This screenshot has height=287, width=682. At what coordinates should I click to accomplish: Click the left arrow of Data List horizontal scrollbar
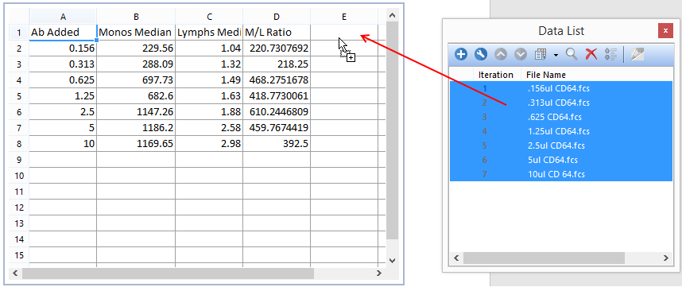coord(456,258)
